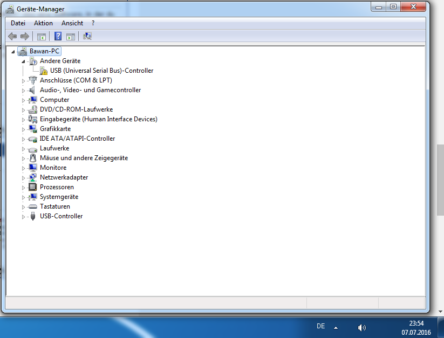Click the Andere Geräte question mark icon

(33, 61)
